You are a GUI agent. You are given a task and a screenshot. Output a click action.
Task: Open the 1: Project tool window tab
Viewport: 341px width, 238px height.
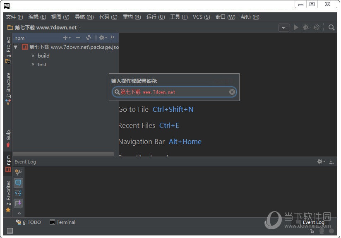point(8,50)
